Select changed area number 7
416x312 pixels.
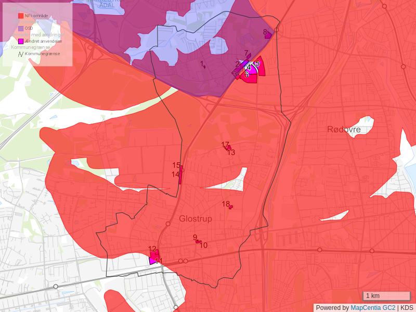tap(249, 56)
